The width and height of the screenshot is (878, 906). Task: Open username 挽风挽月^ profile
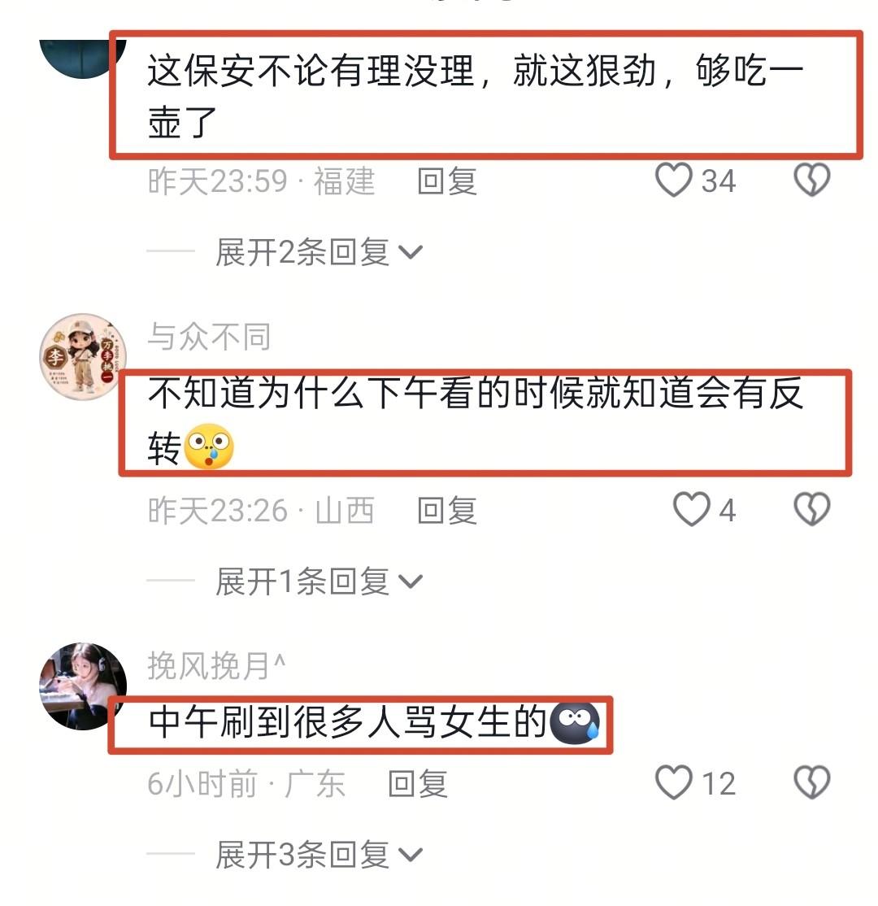pos(216,665)
